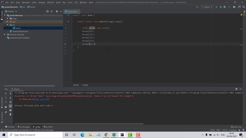Toggle scroll to end in Run console
The image size is (246, 138).
tap(10, 106)
